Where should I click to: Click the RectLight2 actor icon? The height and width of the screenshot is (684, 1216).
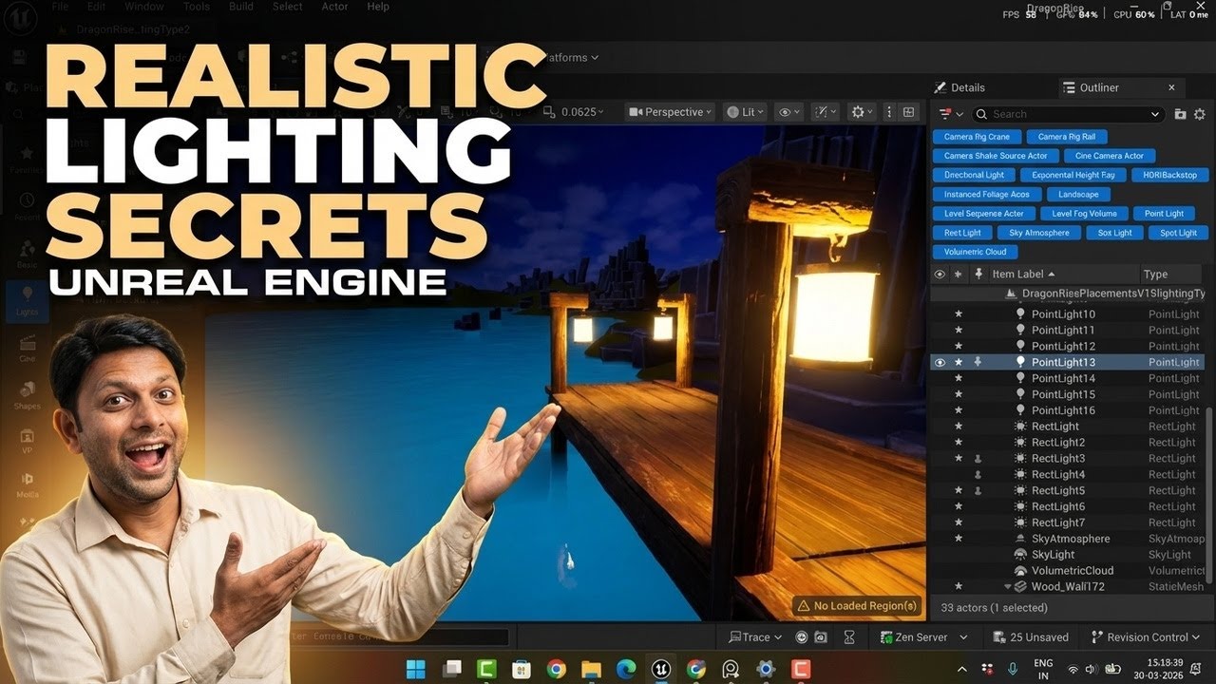coord(1020,443)
